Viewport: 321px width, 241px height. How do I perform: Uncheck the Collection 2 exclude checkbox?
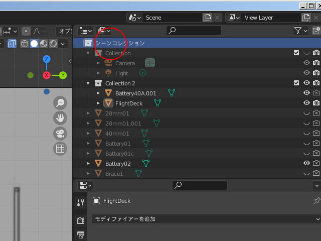(x=296, y=83)
